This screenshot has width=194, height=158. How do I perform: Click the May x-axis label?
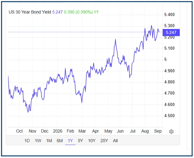(108, 131)
